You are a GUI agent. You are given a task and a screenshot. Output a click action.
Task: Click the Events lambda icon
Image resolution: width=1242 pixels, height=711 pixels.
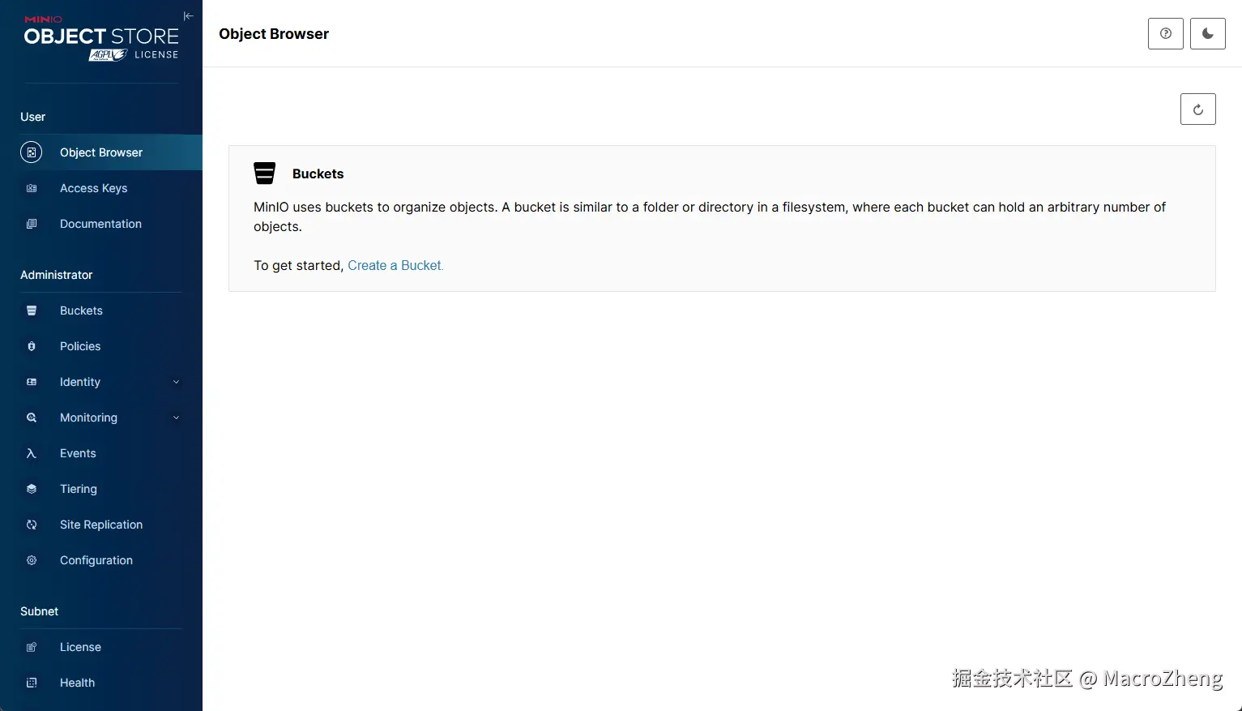tap(32, 453)
